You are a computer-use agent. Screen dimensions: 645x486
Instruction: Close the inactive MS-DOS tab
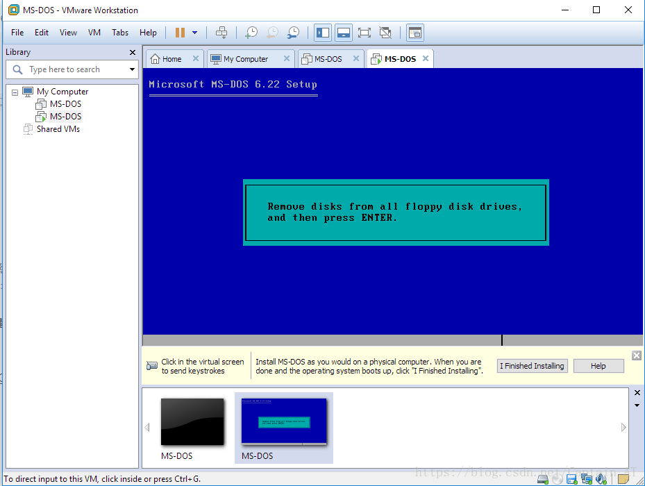click(x=356, y=58)
